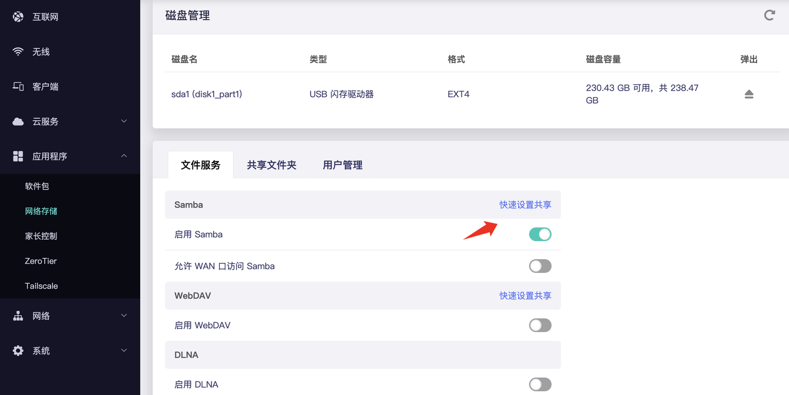
Task: Click the 系统 gear icon
Action: click(x=18, y=351)
